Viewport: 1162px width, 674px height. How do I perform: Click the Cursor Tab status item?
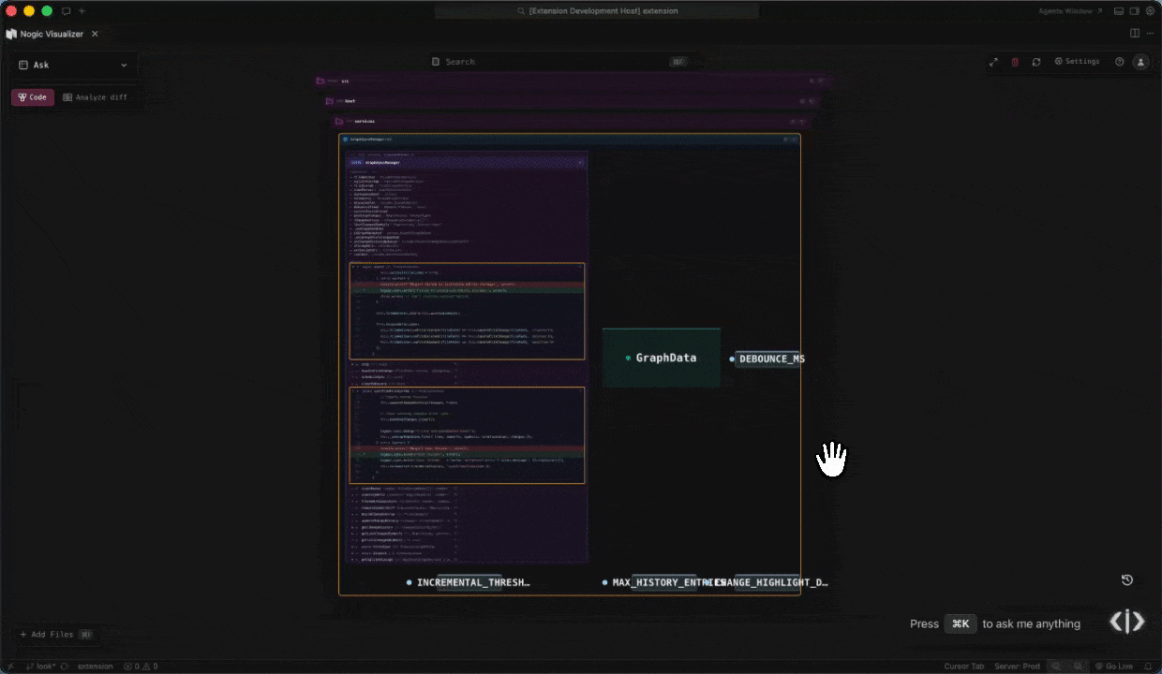pyautogui.click(x=964, y=667)
